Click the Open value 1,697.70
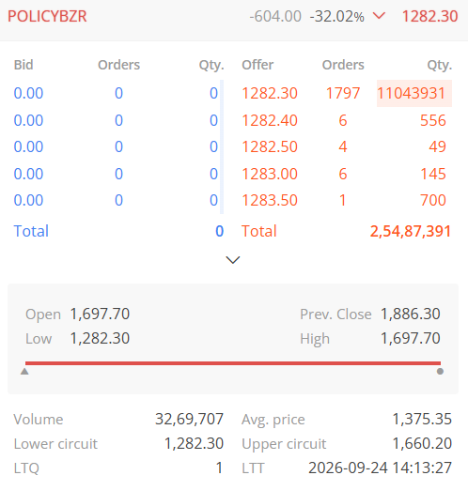The width and height of the screenshot is (468, 491). click(100, 315)
